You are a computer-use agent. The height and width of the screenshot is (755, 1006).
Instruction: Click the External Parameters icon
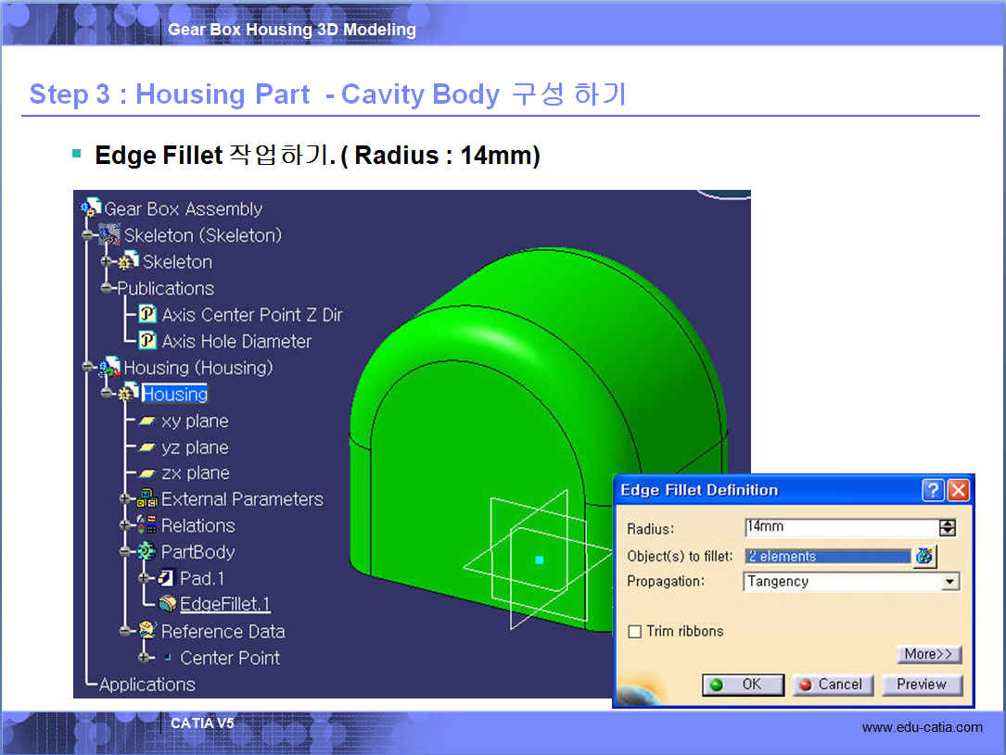tap(147, 499)
